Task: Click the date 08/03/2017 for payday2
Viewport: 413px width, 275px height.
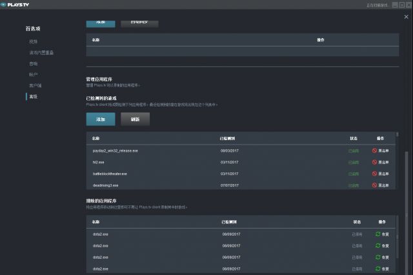Action: click(x=230, y=150)
